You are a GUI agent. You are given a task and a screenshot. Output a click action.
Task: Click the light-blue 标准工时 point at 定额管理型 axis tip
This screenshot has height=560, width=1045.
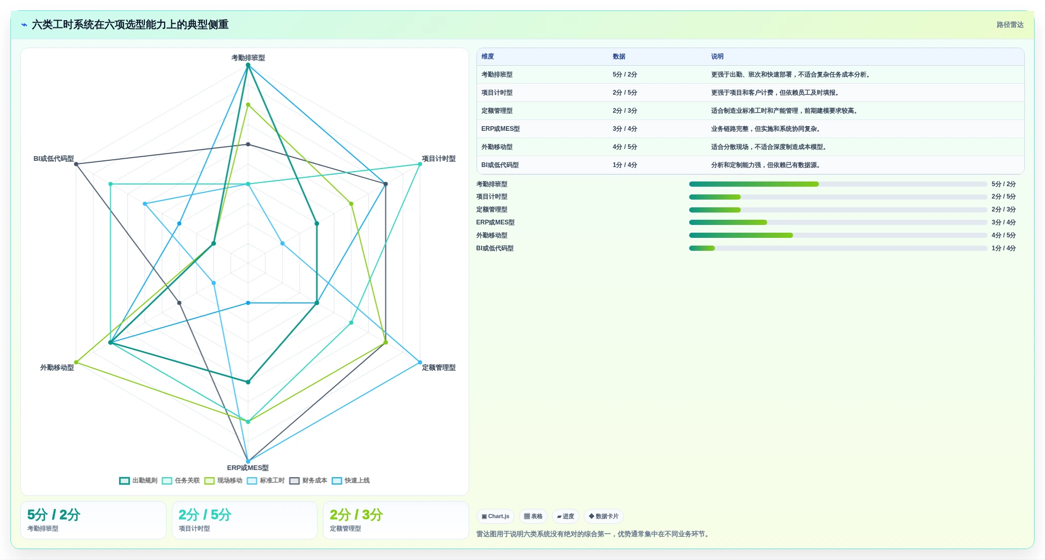pos(420,362)
